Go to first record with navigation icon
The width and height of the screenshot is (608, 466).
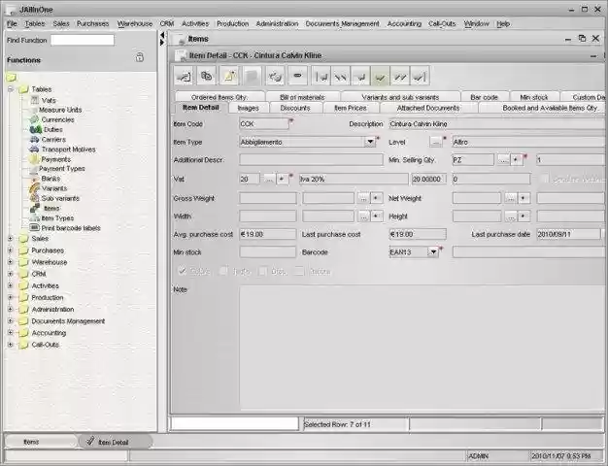pyautogui.click(x=321, y=76)
